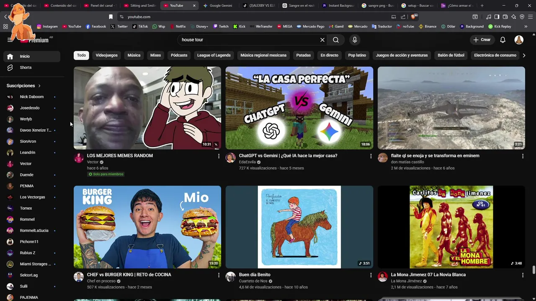Screen dimensions: 536x301
Task: Open Brave share page icon
Action: 403,17
